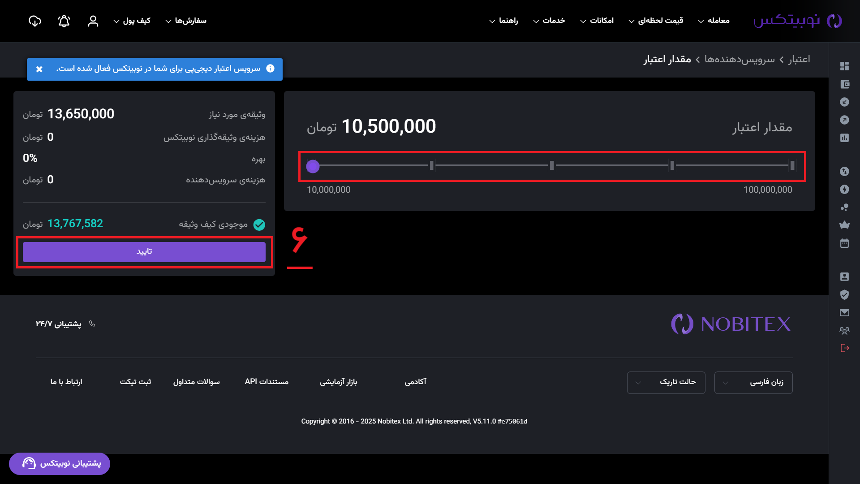This screenshot has width=860, height=484.
Task: Open the profile card icon in sidebar
Action: coord(844,277)
